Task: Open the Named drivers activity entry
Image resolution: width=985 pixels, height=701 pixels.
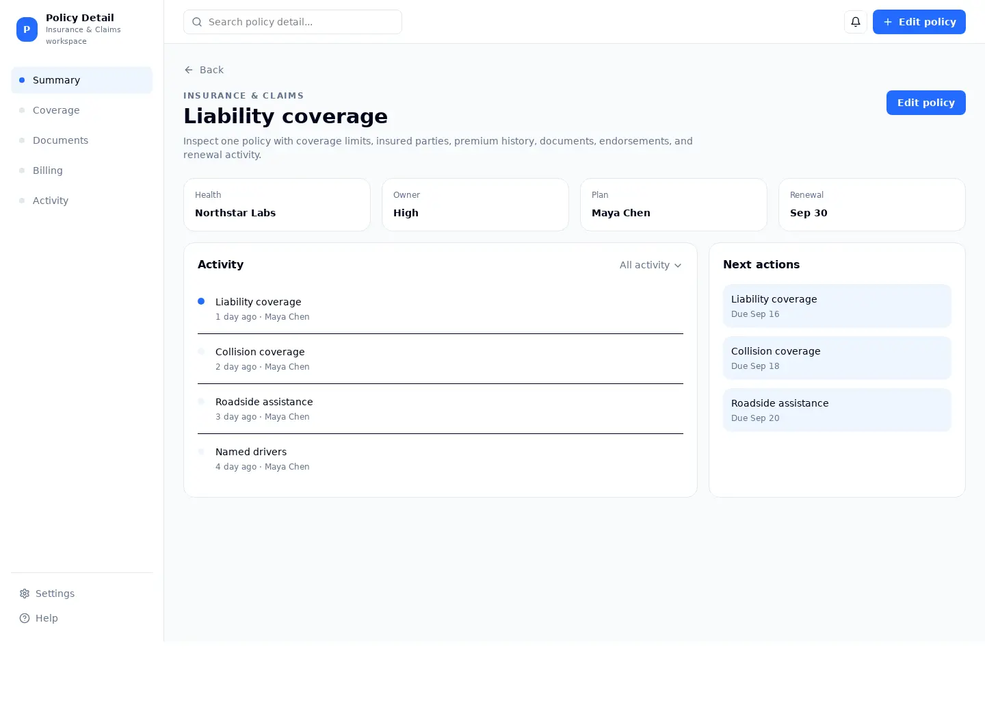Action: [x=441, y=459]
